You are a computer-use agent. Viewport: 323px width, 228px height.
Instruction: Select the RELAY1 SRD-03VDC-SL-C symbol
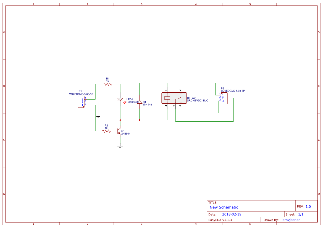[x=175, y=97]
